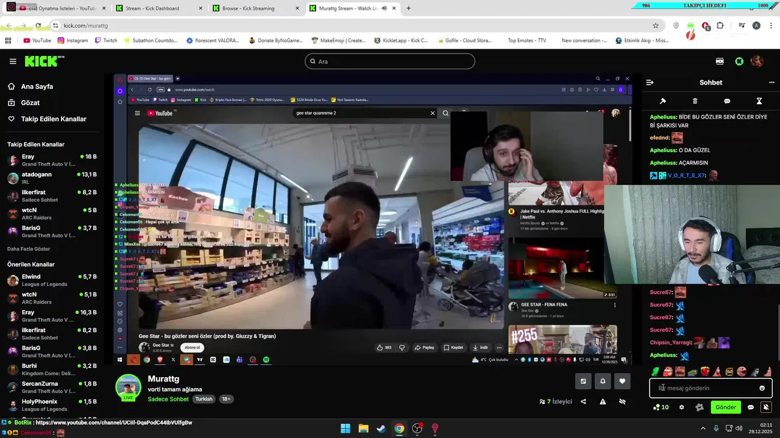This screenshot has width=780, height=438.
Task: Click the clip/notes icon button below stream
Action: [583, 381]
